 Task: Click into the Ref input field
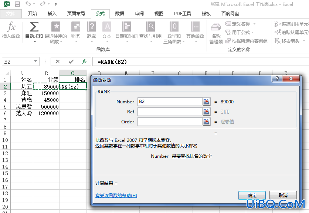pos(170,112)
